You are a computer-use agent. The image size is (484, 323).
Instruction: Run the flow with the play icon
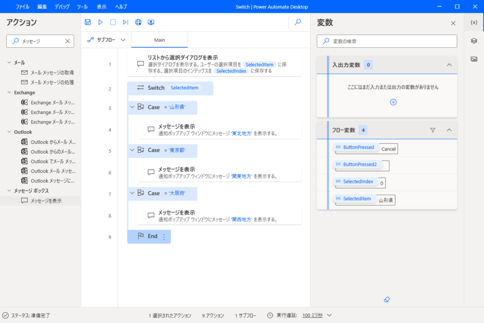click(100, 22)
